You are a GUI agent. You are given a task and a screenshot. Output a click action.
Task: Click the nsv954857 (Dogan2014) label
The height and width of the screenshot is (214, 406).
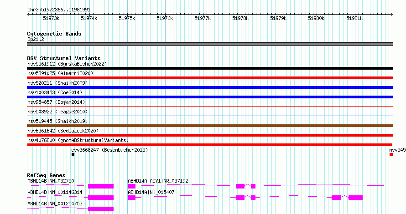click(56, 102)
